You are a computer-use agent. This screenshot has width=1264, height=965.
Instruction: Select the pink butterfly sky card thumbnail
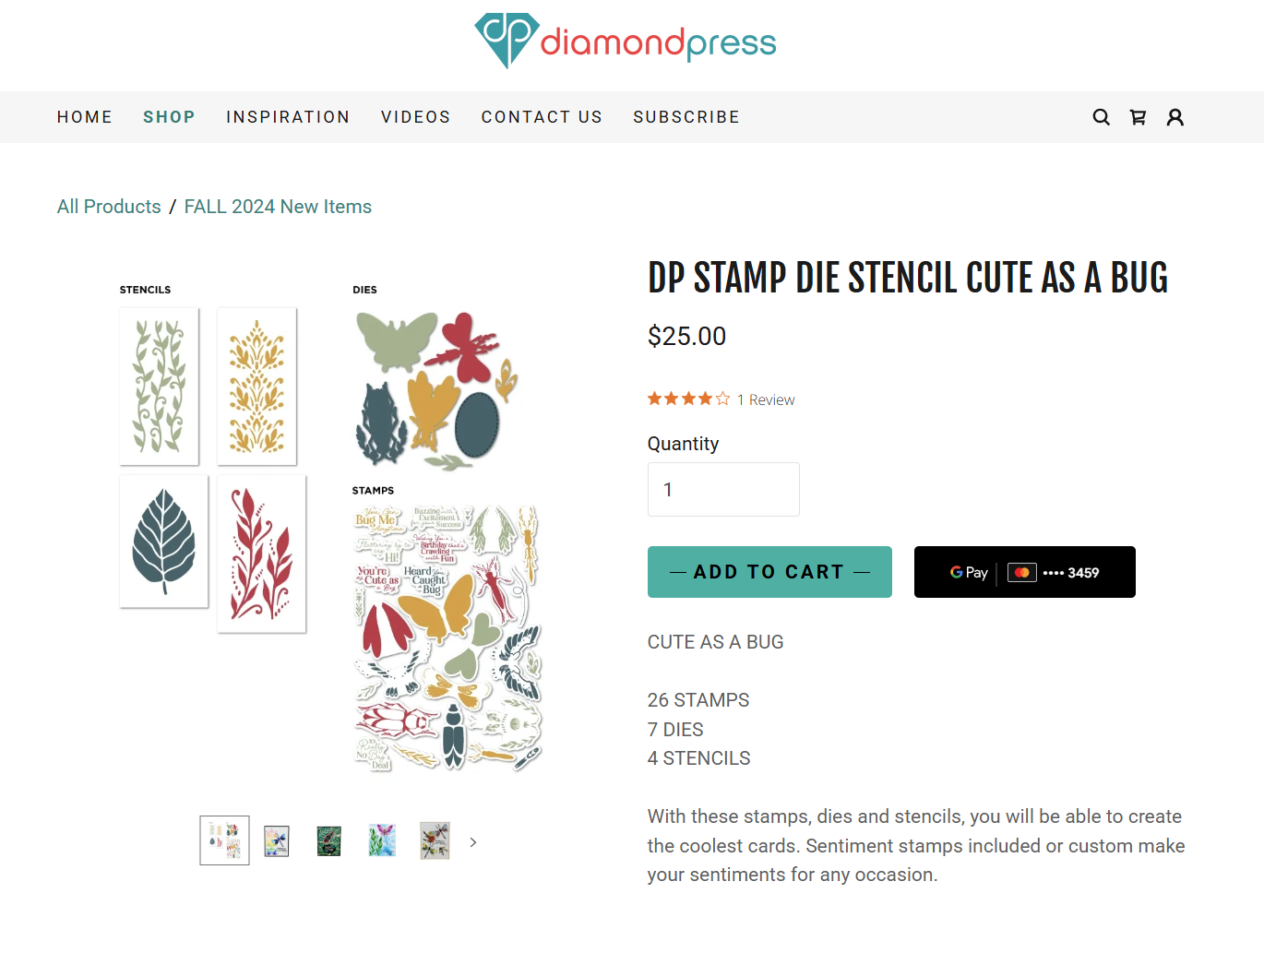pos(381,840)
